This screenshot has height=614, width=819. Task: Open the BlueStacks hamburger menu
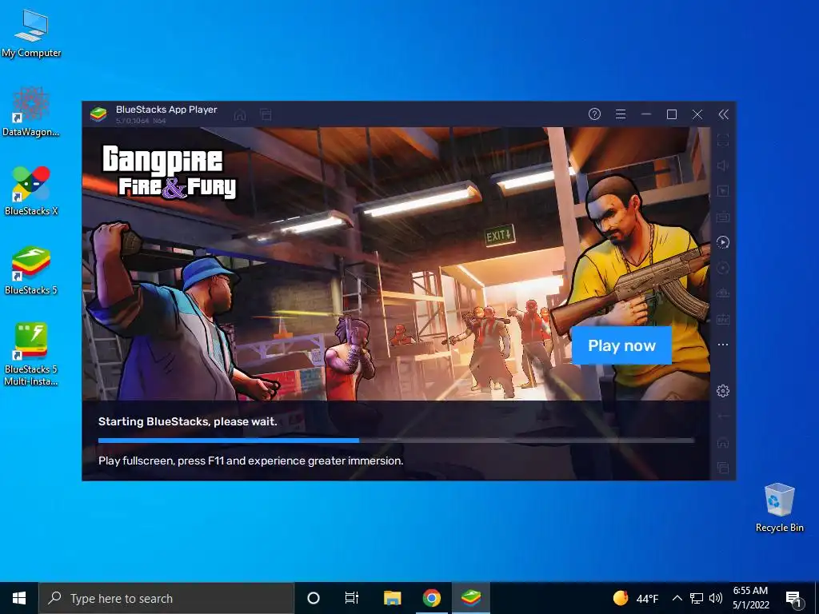point(621,114)
